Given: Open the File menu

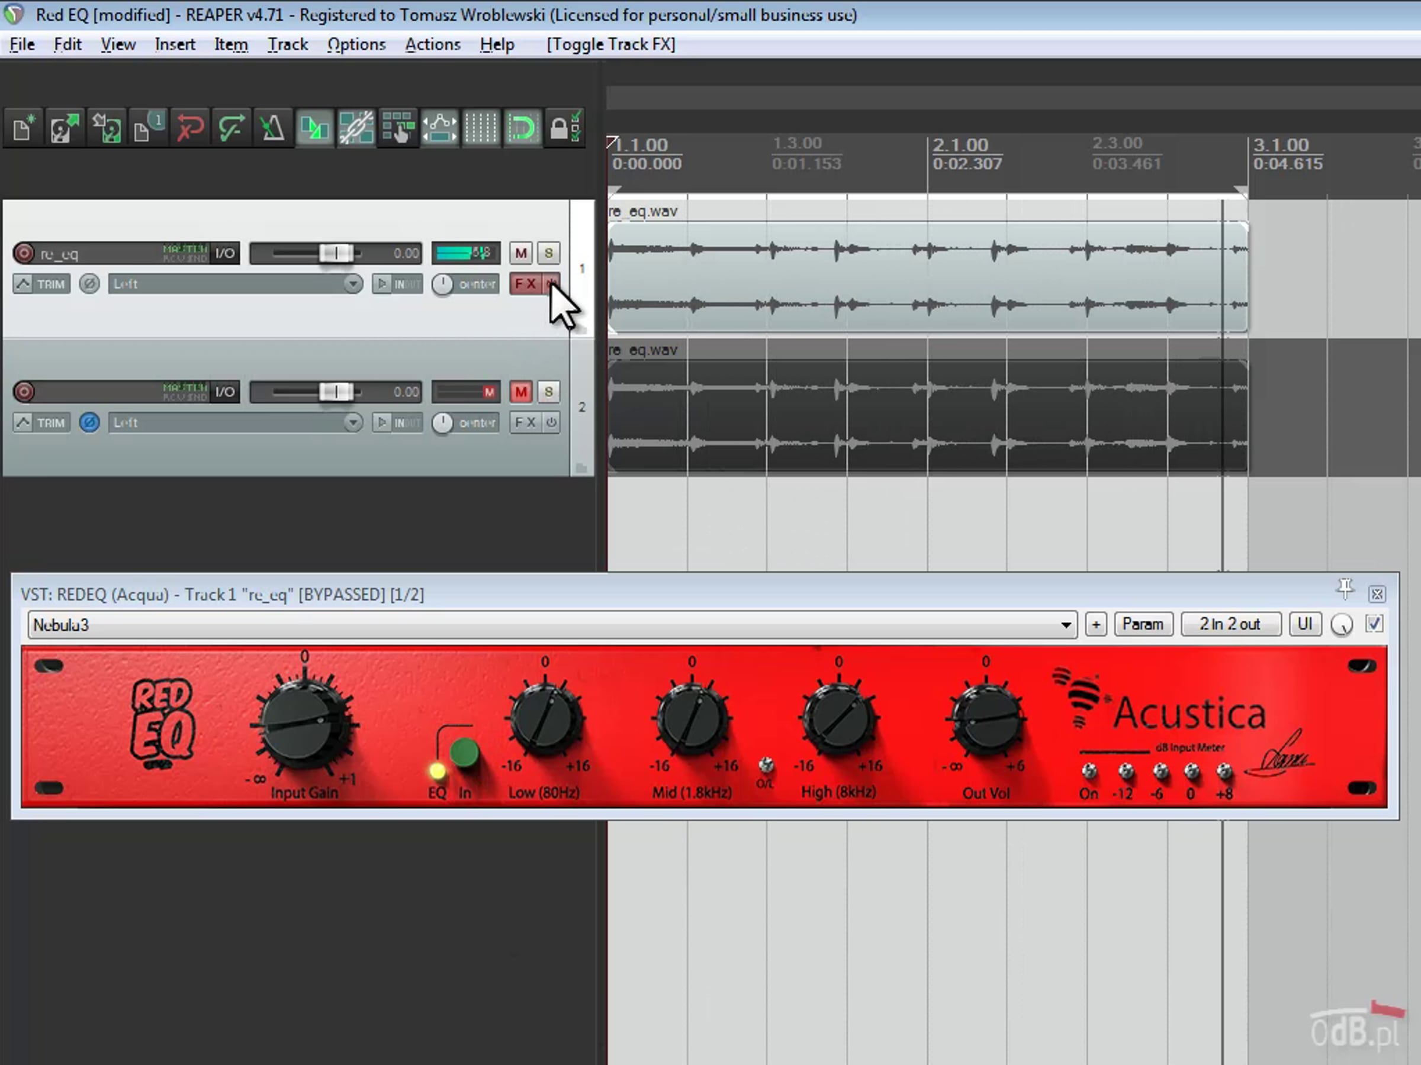Looking at the screenshot, I should point(22,44).
